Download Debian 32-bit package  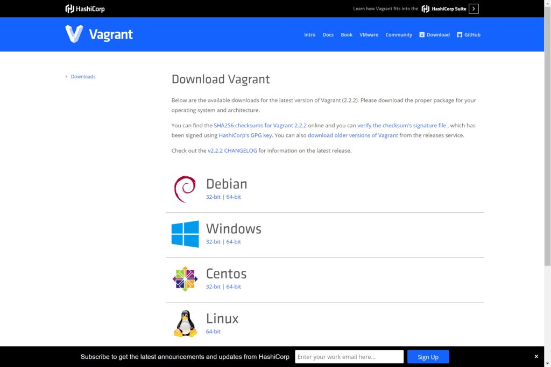point(213,197)
